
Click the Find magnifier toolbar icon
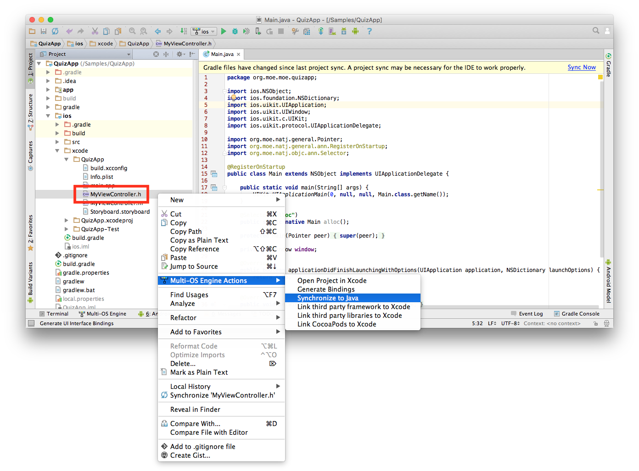coord(132,31)
